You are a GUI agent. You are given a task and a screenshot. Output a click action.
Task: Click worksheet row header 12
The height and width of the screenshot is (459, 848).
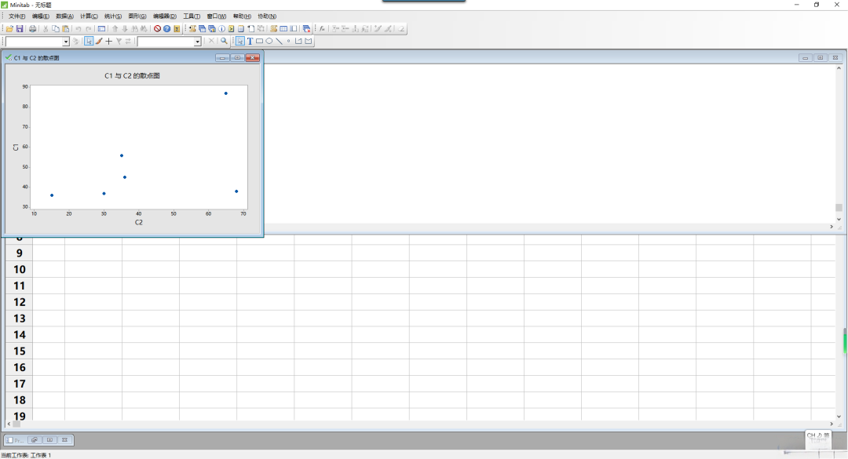(x=20, y=302)
